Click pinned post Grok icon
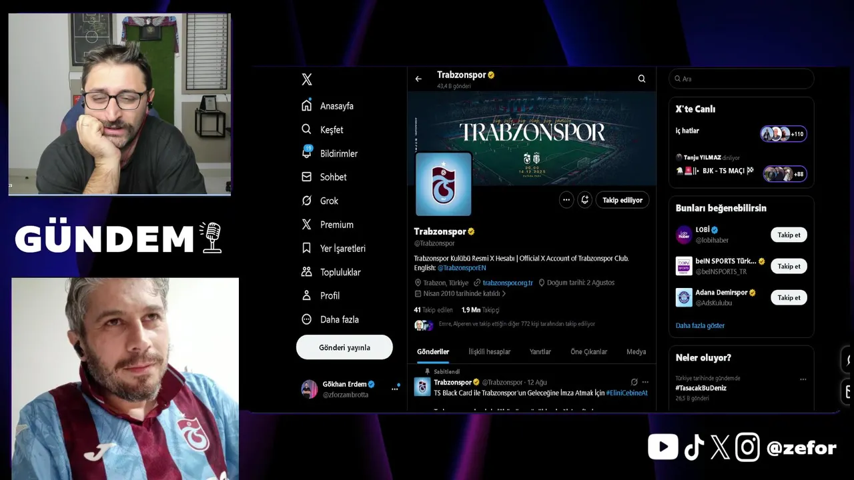This screenshot has height=480, width=854. tap(634, 382)
